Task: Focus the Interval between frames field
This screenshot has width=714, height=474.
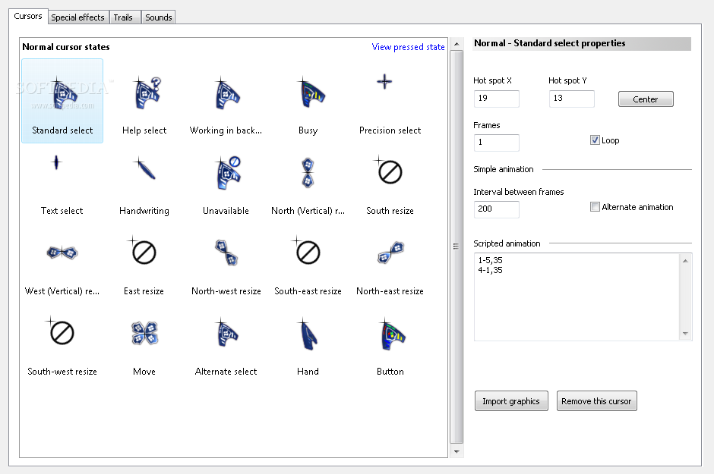Action: pos(496,209)
